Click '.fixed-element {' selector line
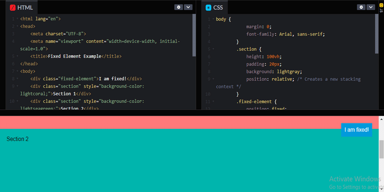This screenshot has width=384, height=192. tap(256, 102)
